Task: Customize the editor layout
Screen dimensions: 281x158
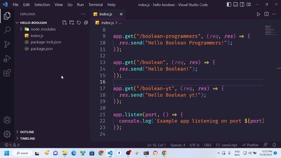Action: (x=249, y=4)
